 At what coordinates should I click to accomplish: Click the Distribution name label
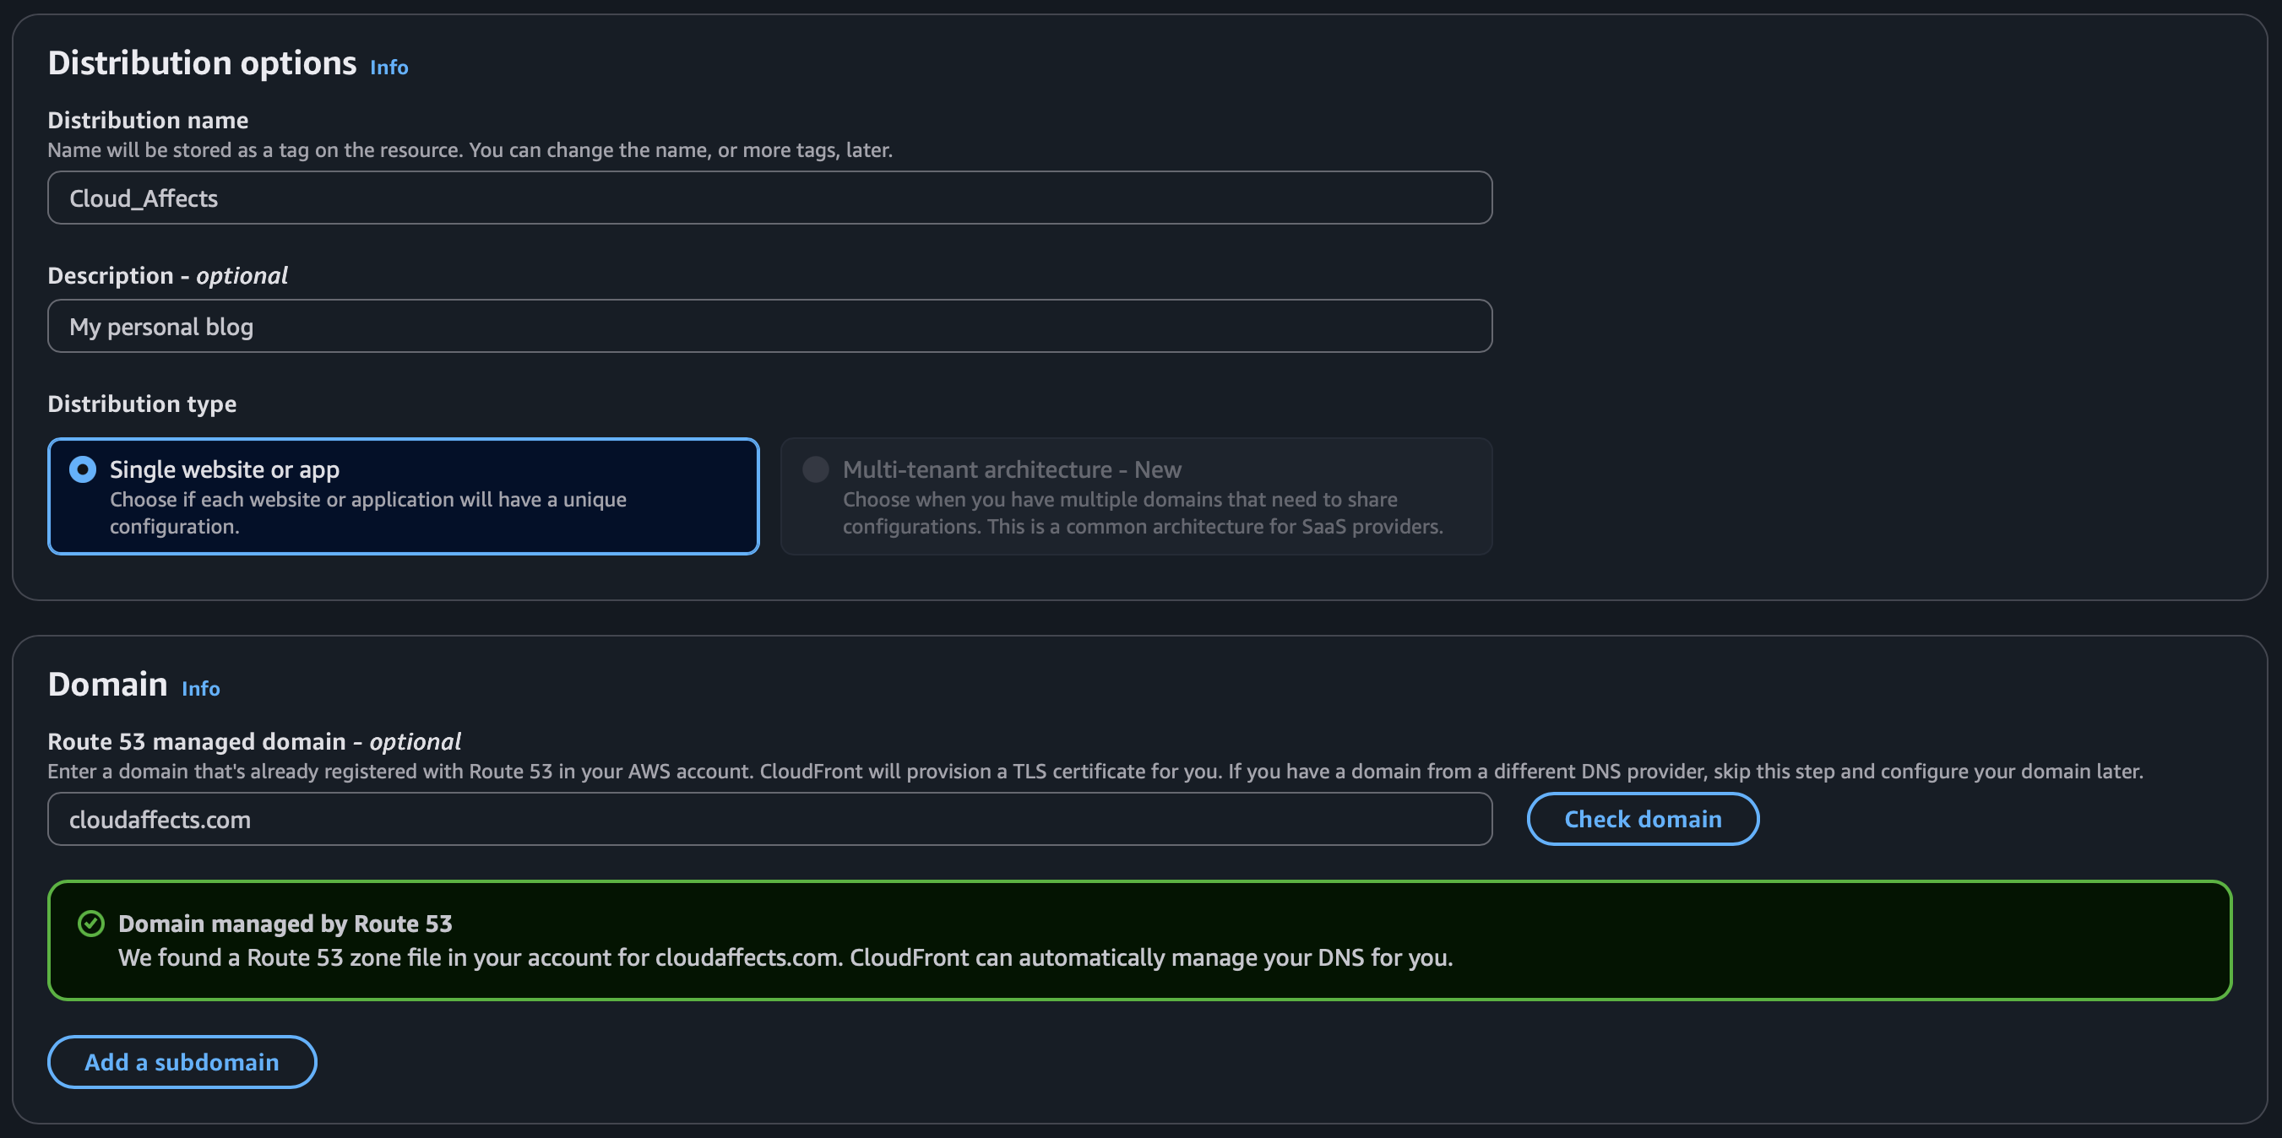(148, 121)
